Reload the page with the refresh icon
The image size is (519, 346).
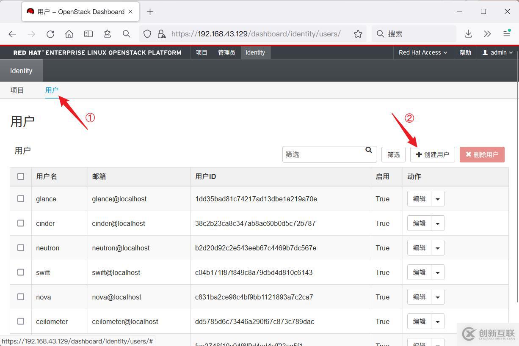pyautogui.click(x=50, y=34)
